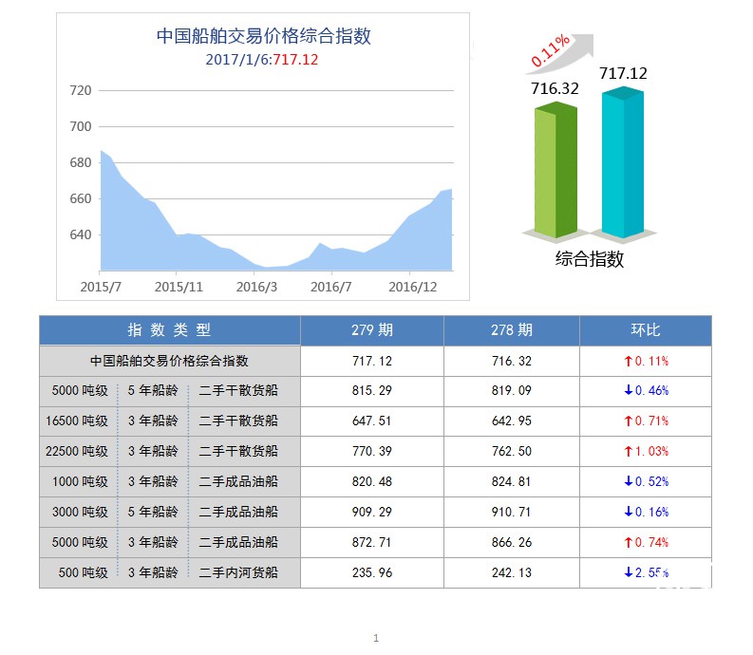Select the ↑0.71% change cell
Screen dimensions: 753x655
coord(646,421)
